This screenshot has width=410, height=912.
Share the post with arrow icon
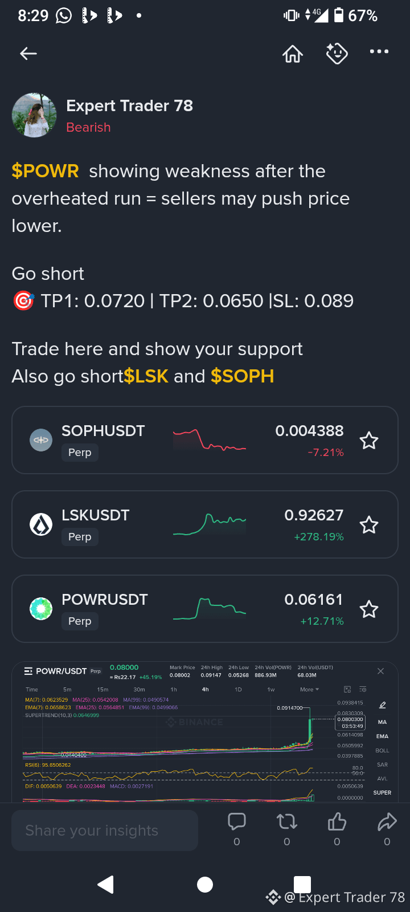click(387, 821)
